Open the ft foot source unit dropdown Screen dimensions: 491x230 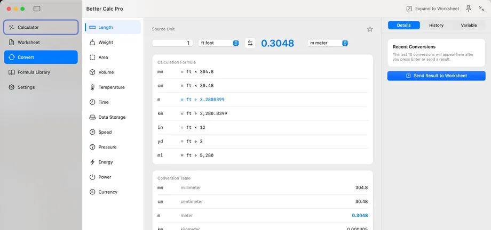[x=219, y=43]
